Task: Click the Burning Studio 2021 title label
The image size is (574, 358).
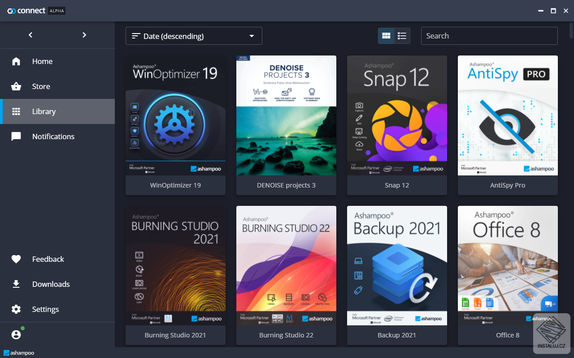Action: point(175,335)
